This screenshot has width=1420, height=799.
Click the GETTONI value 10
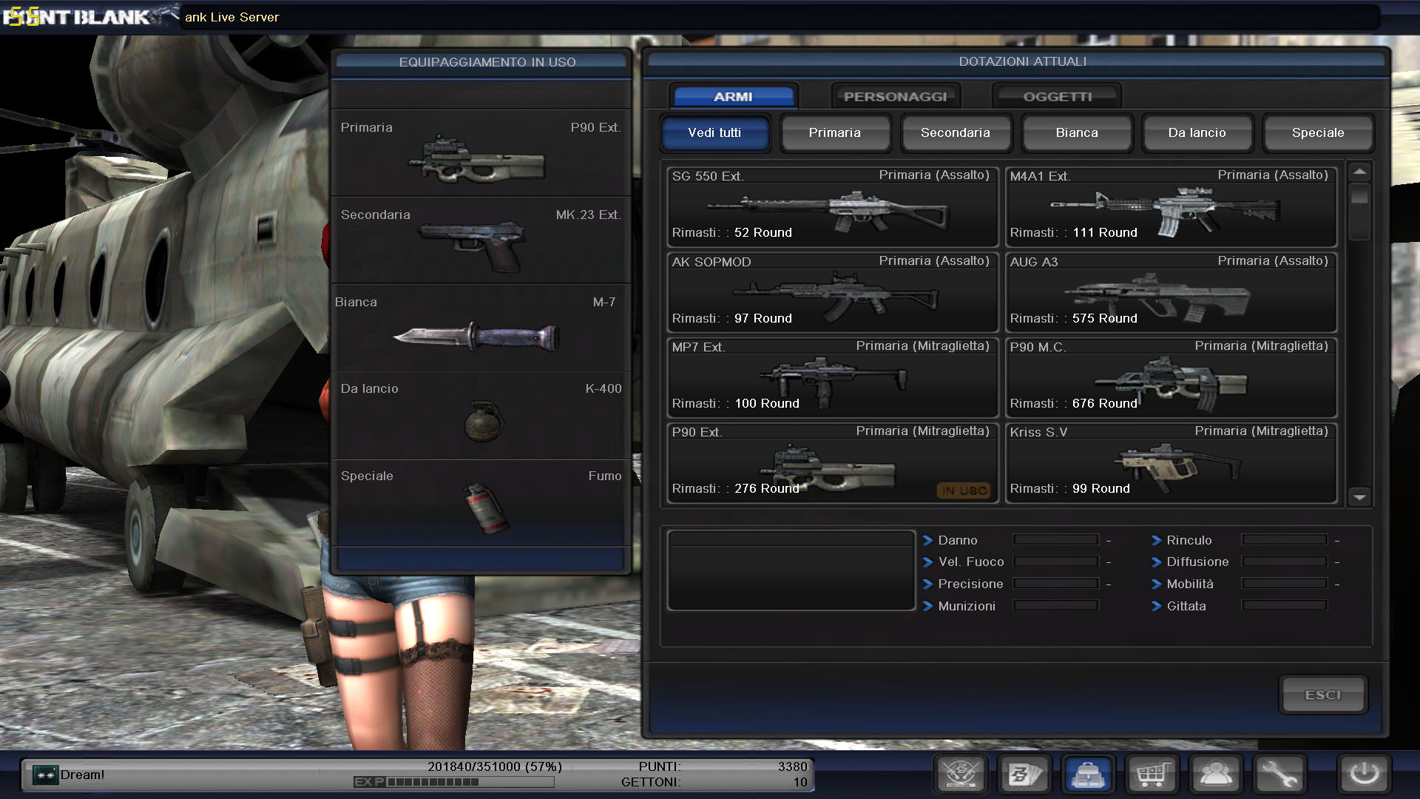[800, 782]
